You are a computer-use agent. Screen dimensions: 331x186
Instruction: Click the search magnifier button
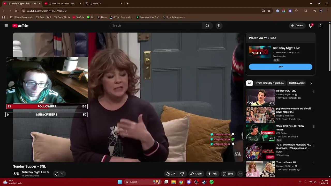tap(207, 26)
